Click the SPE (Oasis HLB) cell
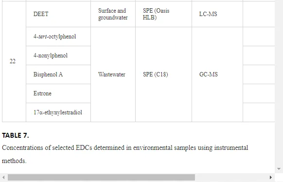The height and width of the screenshot is (182, 283). [163, 14]
